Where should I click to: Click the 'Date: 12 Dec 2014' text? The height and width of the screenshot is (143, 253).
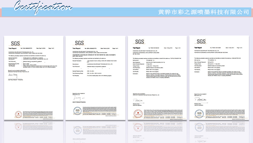[x=230, y=48]
